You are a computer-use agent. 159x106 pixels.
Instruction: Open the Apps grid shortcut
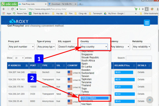(x=7, y=13)
